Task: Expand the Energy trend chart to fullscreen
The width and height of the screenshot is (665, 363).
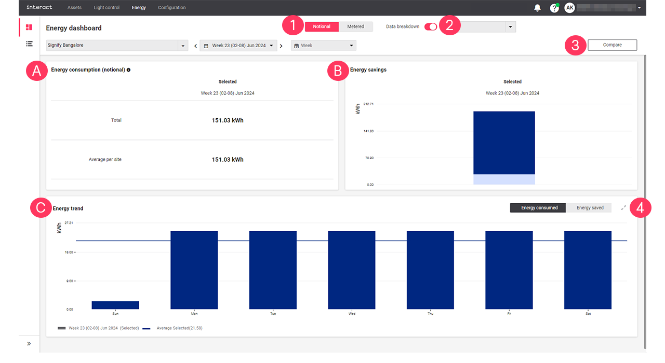Action: pos(623,207)
